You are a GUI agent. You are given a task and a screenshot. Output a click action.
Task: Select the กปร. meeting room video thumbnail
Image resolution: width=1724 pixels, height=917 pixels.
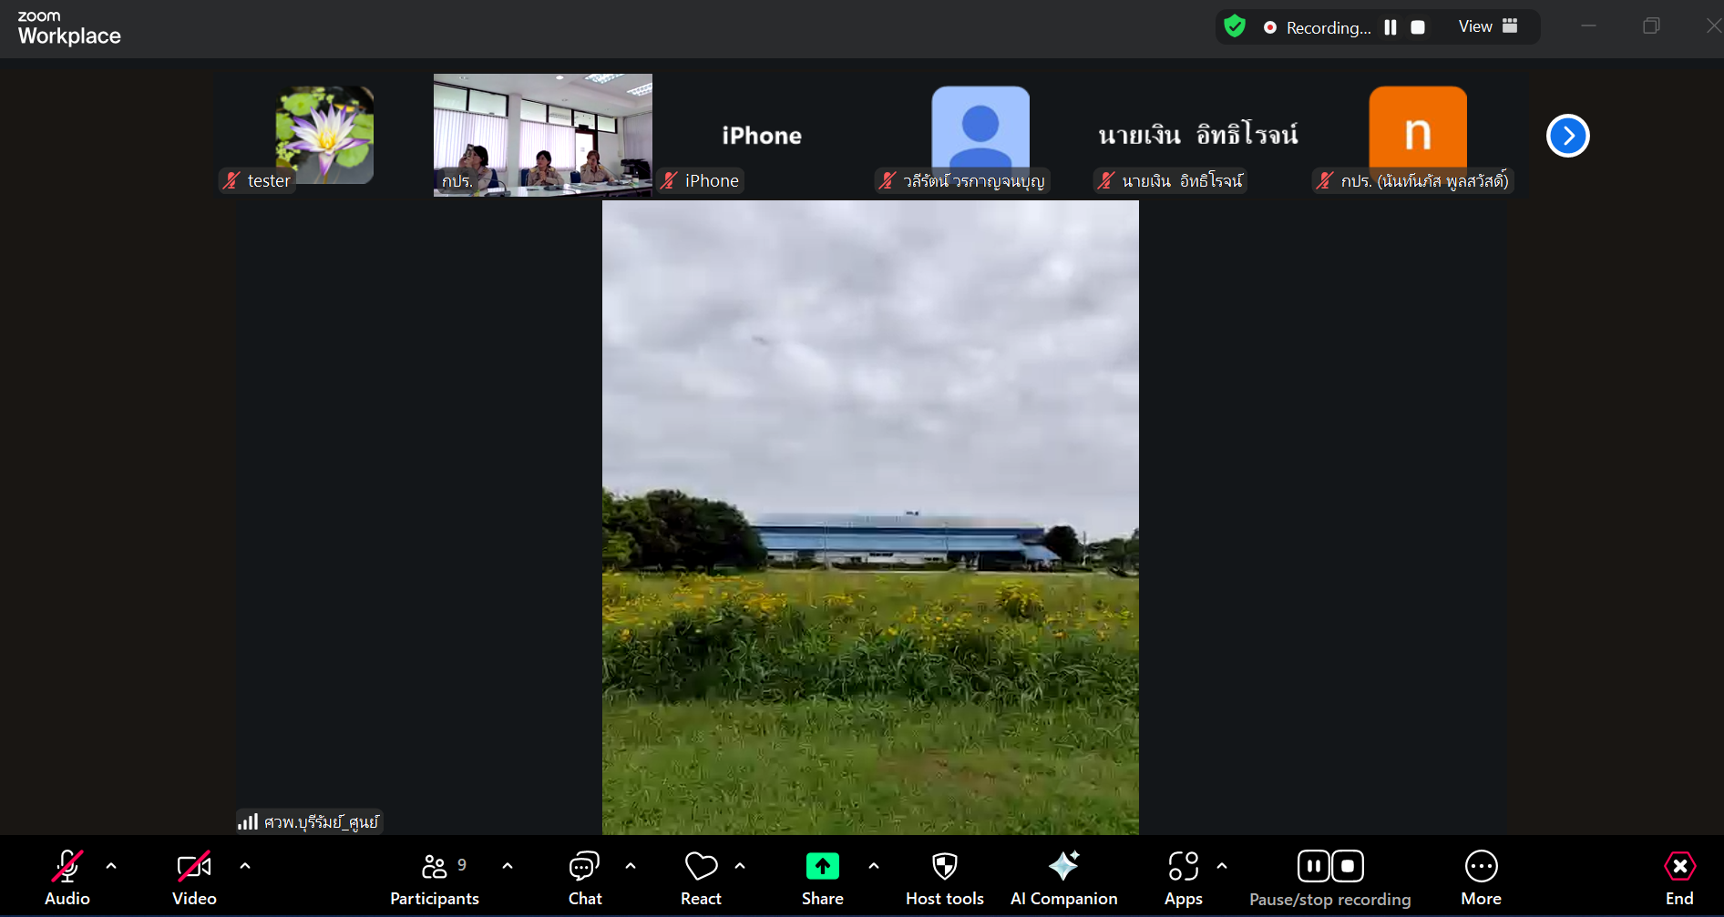tap(543, 135)
